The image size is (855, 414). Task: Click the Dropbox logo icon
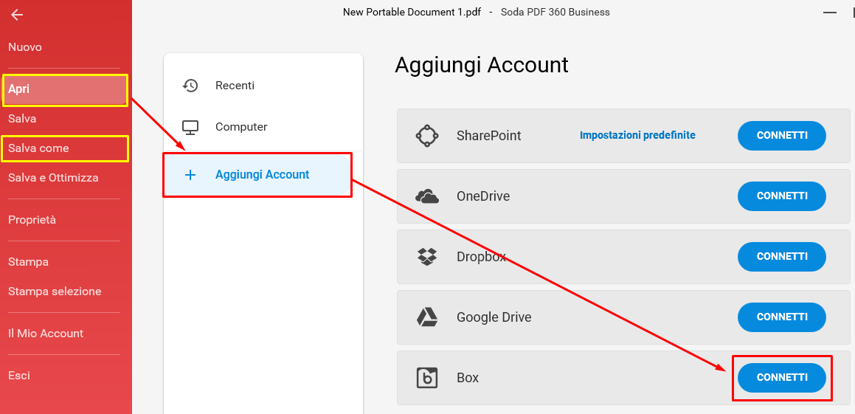428,256
